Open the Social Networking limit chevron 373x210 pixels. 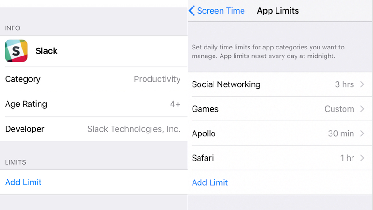coord(362,84)
